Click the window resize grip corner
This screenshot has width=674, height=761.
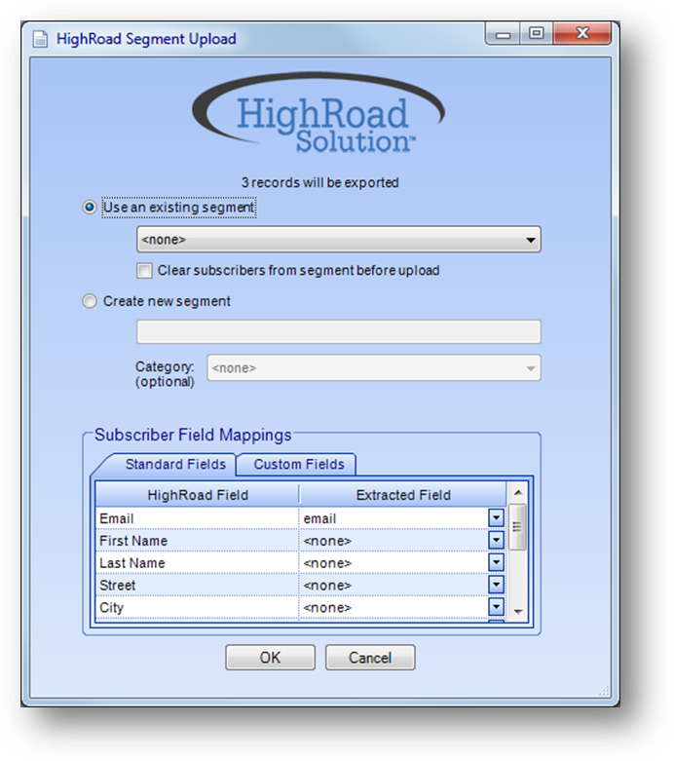tap(604, 691)
